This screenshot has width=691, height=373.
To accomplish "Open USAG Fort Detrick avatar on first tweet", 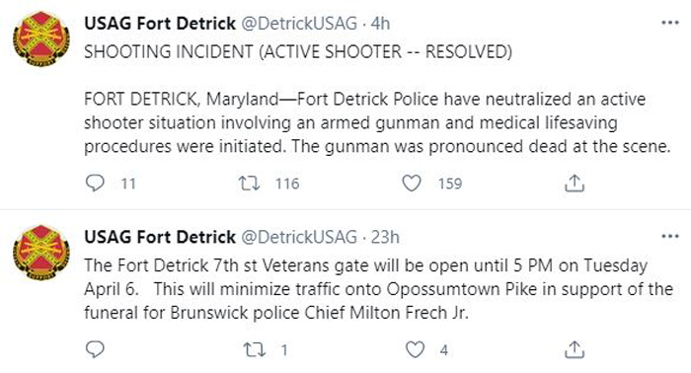I will tap(41, 38).
